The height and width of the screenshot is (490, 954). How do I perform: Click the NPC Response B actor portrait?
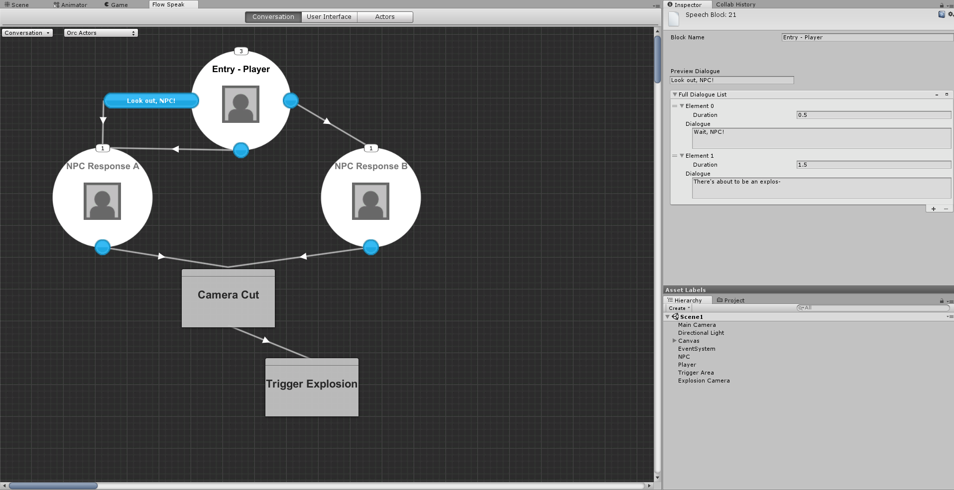point(370,201)
